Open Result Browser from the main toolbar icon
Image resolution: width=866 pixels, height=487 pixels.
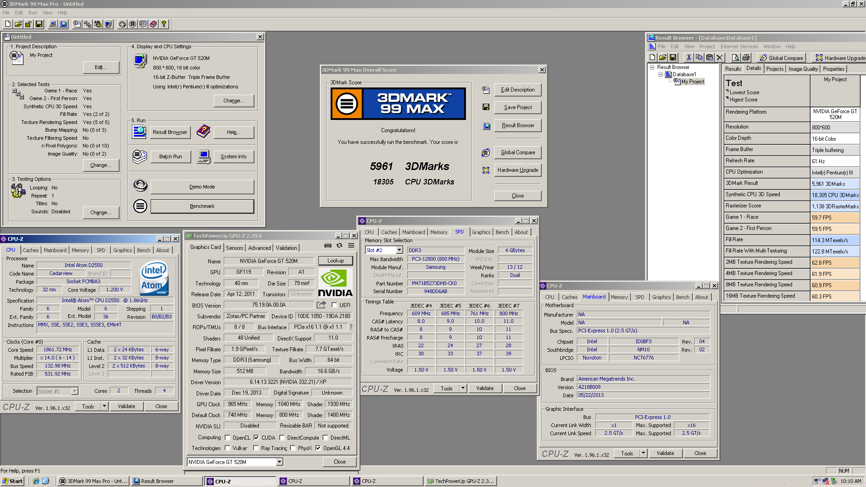(63, 24)
